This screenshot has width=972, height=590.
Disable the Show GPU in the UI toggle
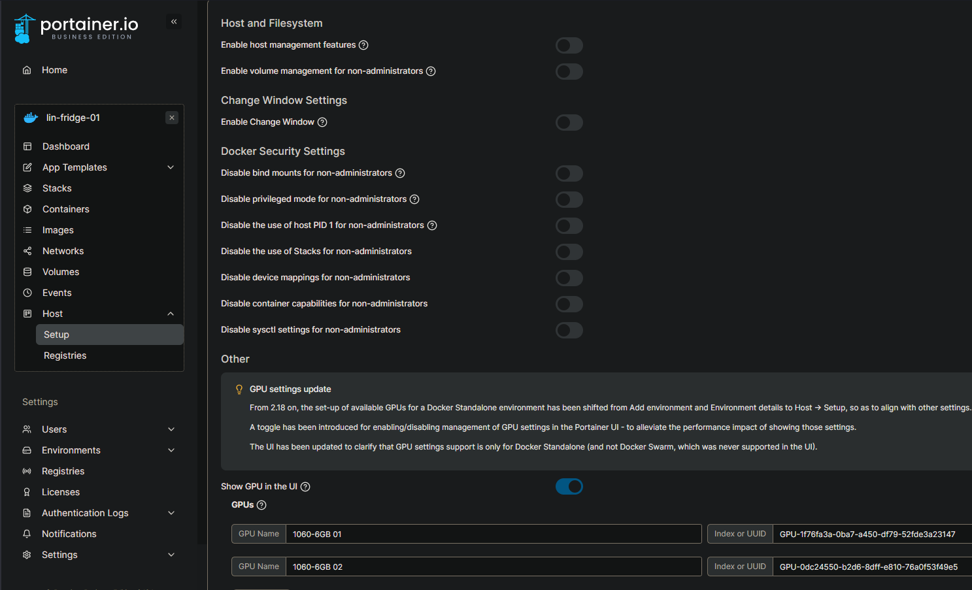click(x=569, y=486)
